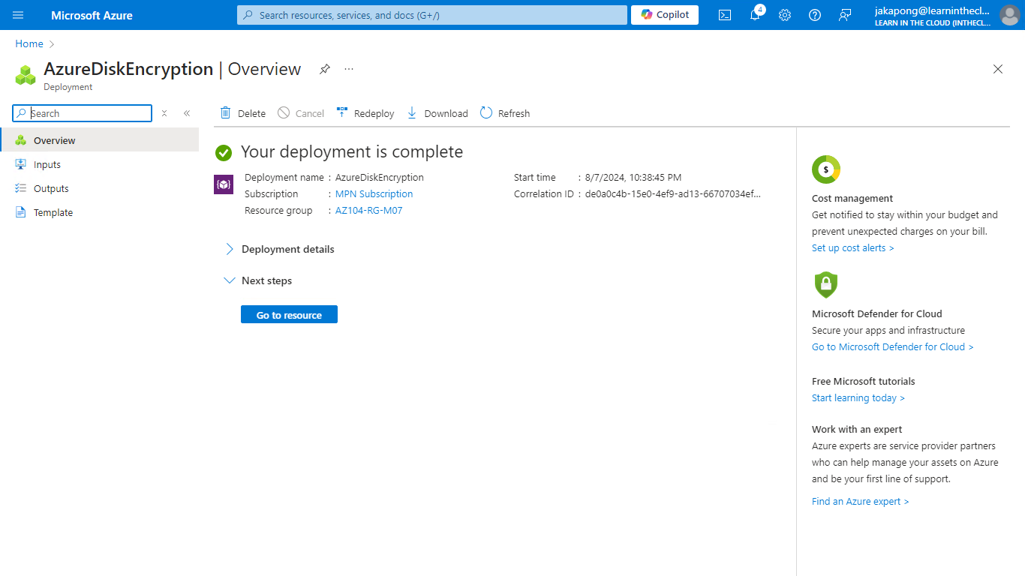Click the Find an Azure expert link
This screenshot has width=1025, height=576.
[860, 502]
